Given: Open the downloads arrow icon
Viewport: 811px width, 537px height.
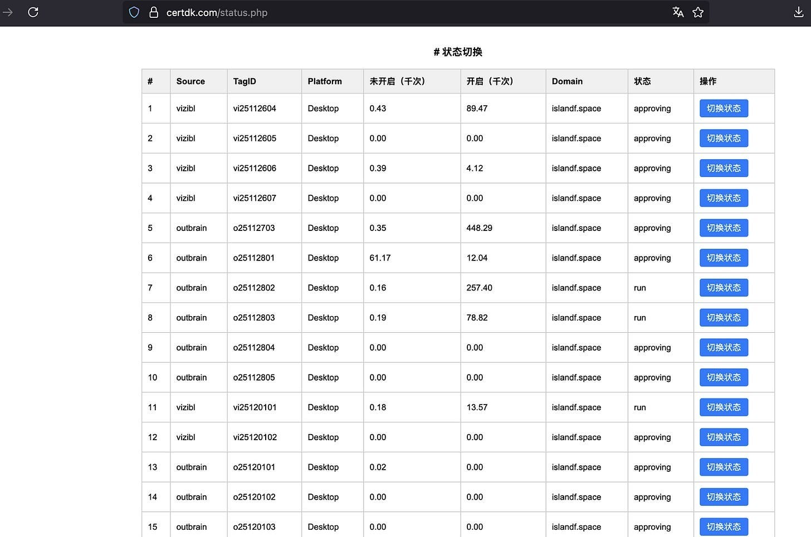Looking at the screenshot, I should (798, 12).
